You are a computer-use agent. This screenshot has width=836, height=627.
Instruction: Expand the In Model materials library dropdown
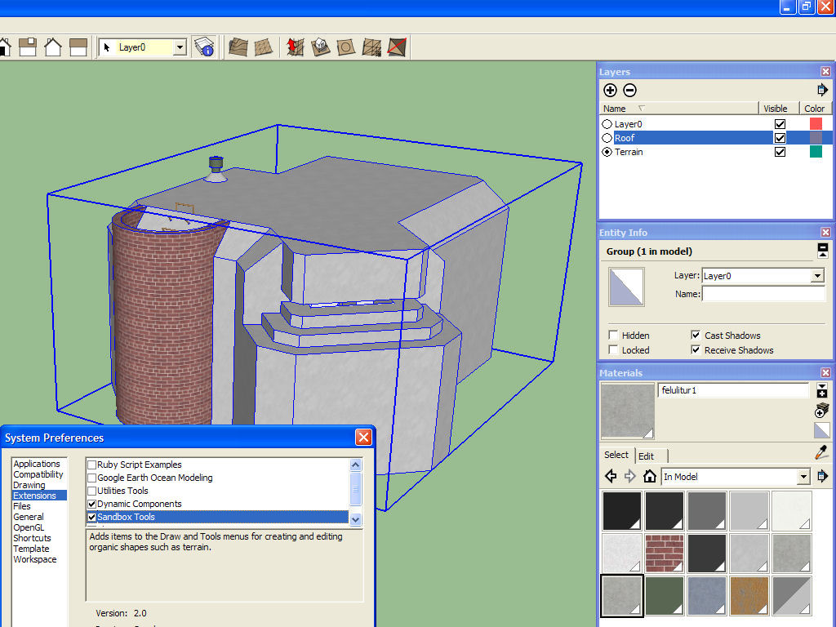[x=803, y=477]
